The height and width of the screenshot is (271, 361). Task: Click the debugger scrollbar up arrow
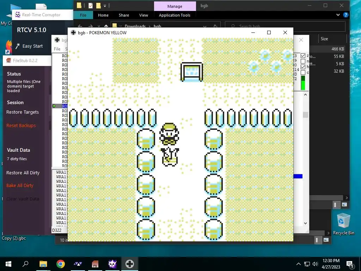tap(306, 95)
